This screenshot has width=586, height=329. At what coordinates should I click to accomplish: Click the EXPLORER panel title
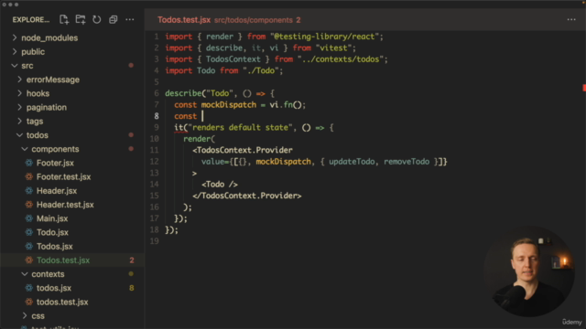tap(31, 20)
